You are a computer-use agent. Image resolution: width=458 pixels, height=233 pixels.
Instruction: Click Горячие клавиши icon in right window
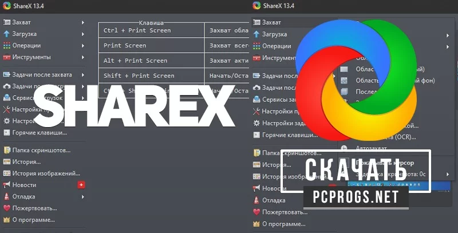pyautogui.click(x=256, y=135)
